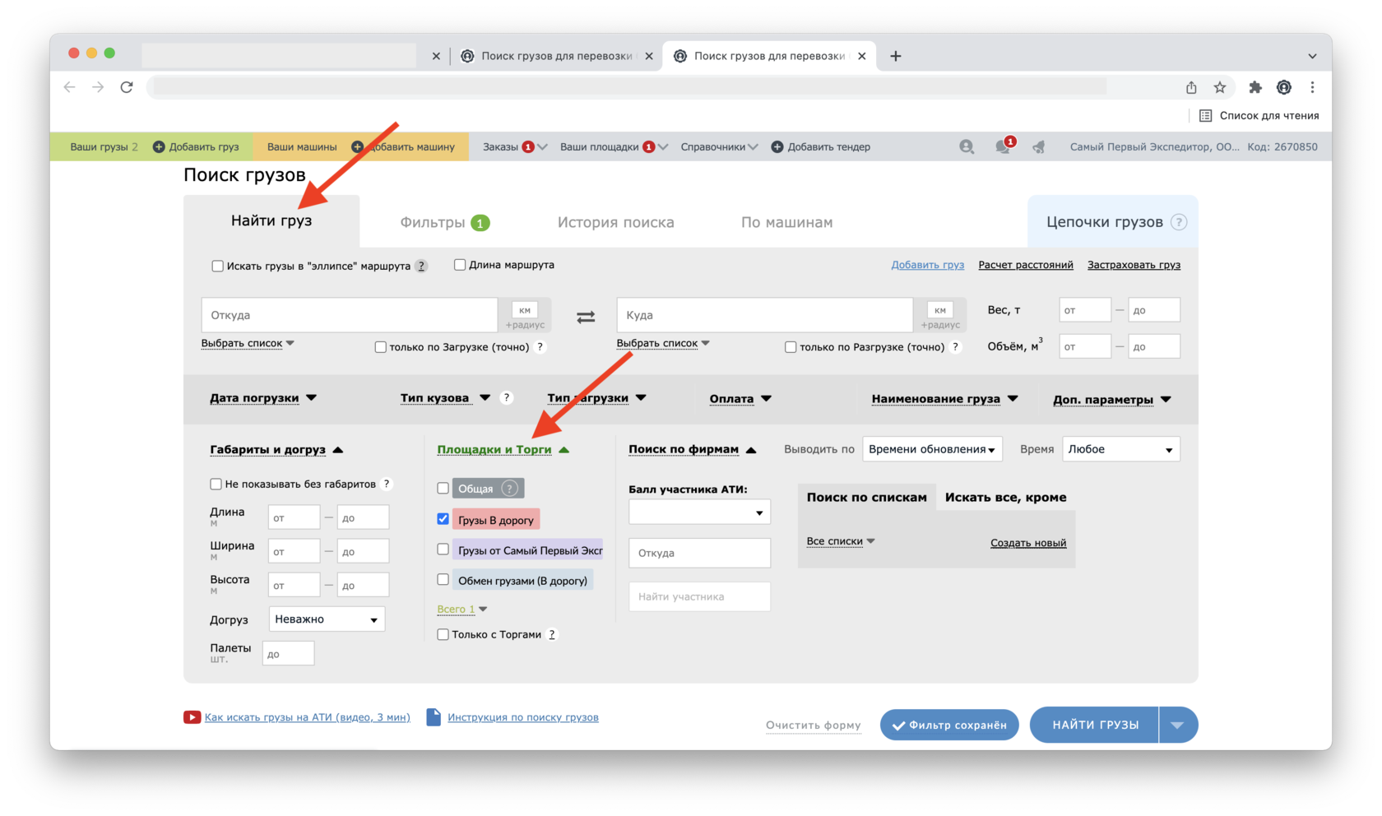Open new browser tab with plus icon
The height and width of the screenshot is (816, 1382).
pyautogui.click(x=896, y=56)
